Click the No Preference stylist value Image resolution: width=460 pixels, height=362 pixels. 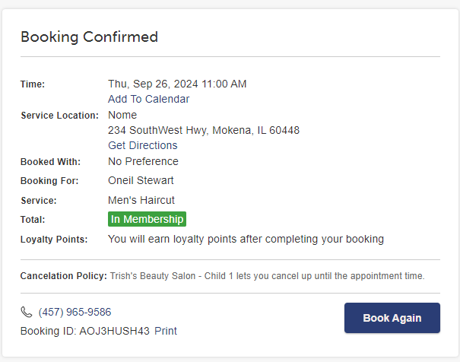pos(143,161)
